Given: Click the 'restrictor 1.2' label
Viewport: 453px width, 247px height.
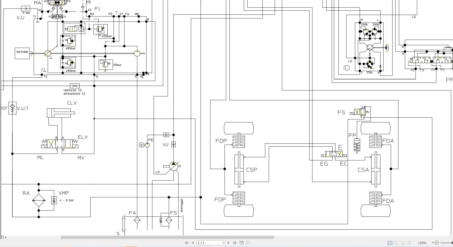Looking at the screenshot, I should [72, 90].
